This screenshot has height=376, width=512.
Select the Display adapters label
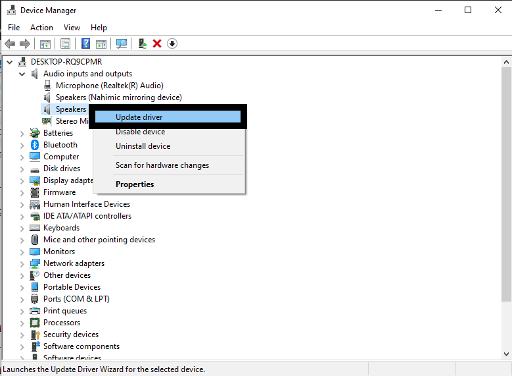68,180
